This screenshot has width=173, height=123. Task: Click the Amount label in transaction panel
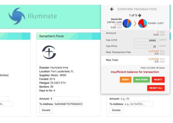click(x=111, y=33)
